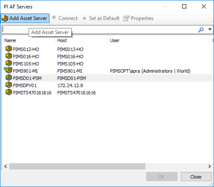The image size is (214, 187).
Task: Click the PIMS901-MI host cell
Action: tap(70, 71)
